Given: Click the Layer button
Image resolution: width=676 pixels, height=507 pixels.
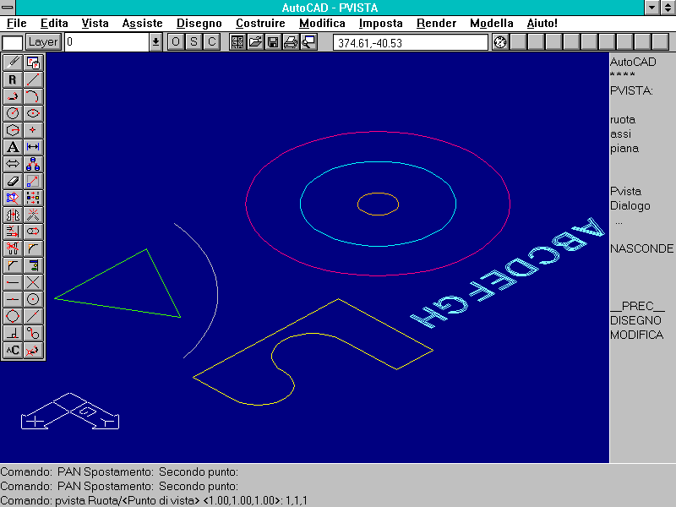Looking at the screenshot, I should pos(43,42).
